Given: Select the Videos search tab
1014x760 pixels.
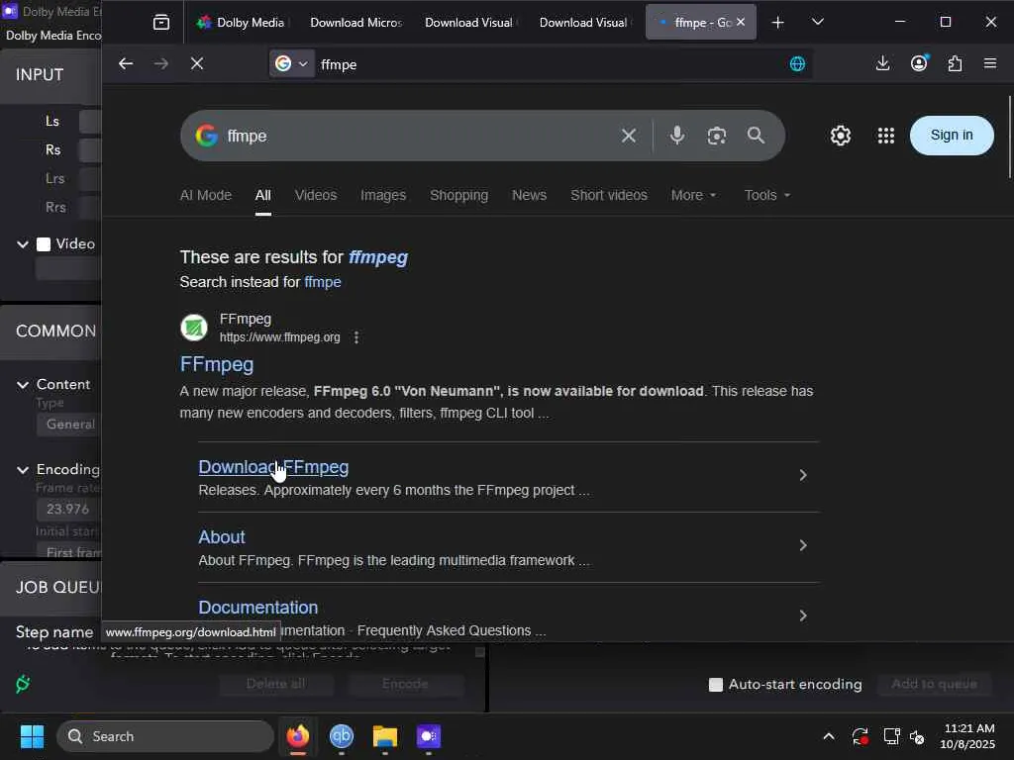Looking at the screenshot, I should coord(316,195).
